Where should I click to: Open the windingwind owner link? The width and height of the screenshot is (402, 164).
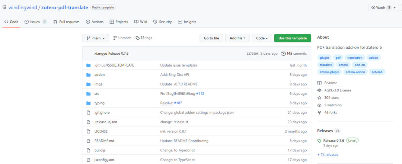23,7
